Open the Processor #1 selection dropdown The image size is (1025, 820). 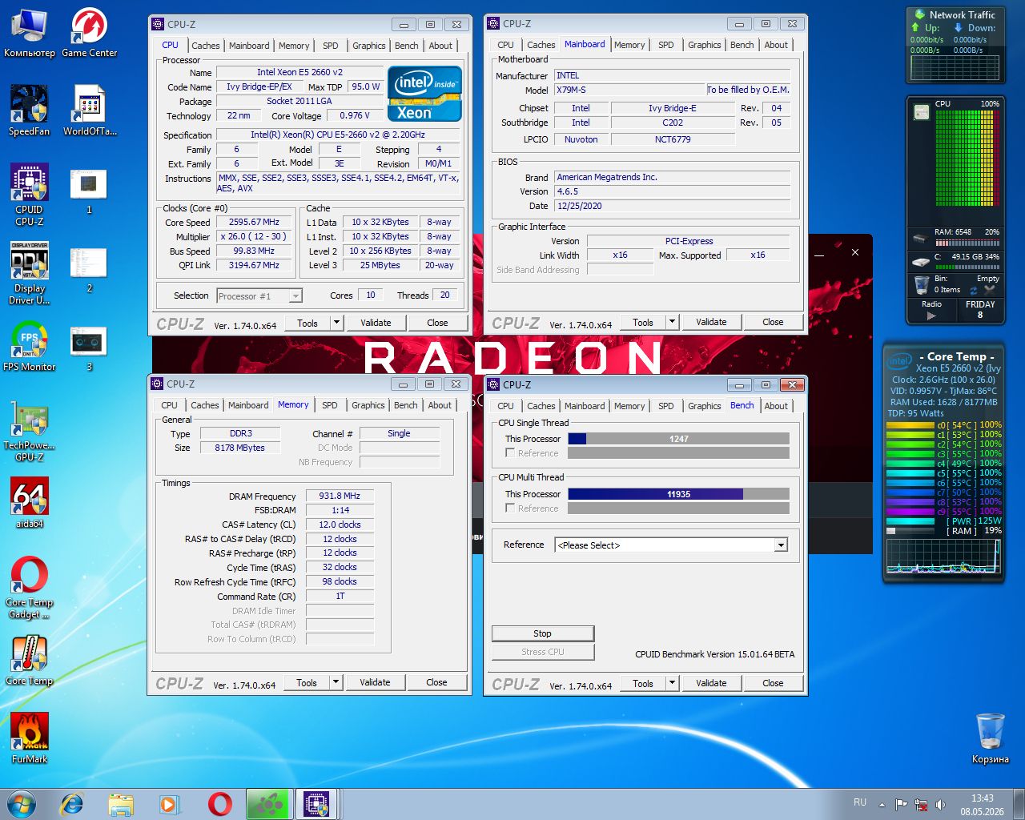tap(259, 296)
